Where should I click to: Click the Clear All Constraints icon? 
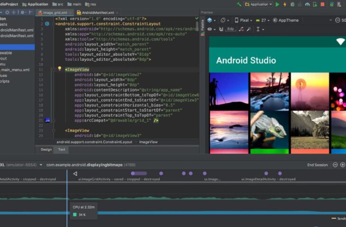pos(241,29)
